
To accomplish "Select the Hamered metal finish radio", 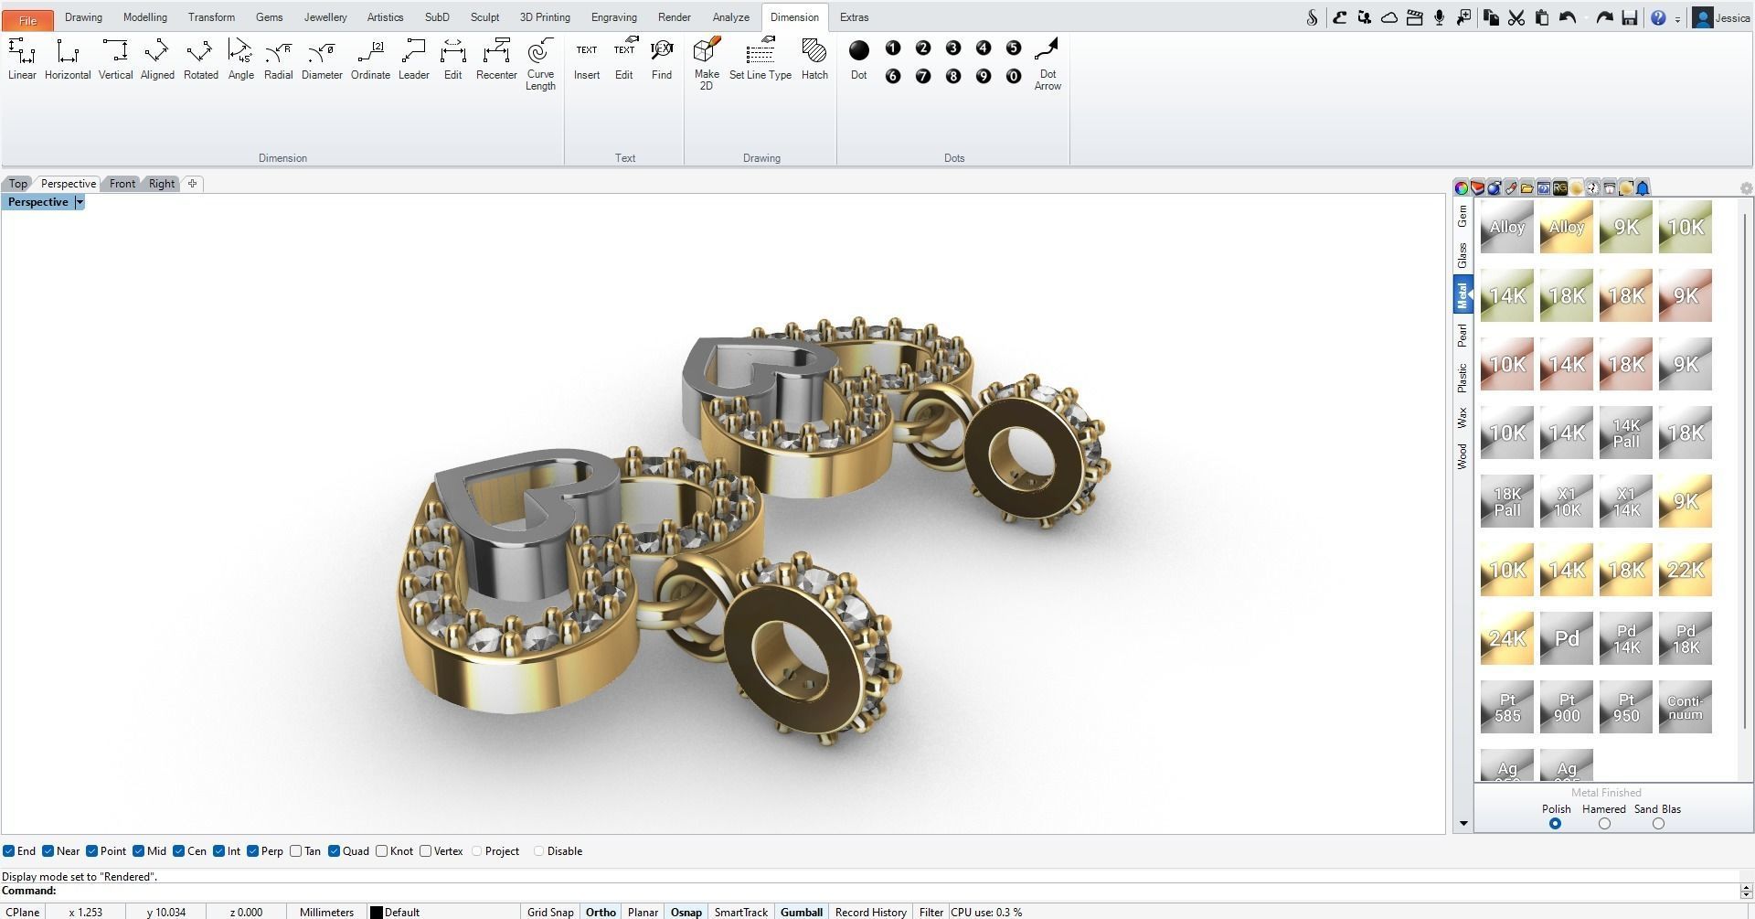I will pos(1604,824).
